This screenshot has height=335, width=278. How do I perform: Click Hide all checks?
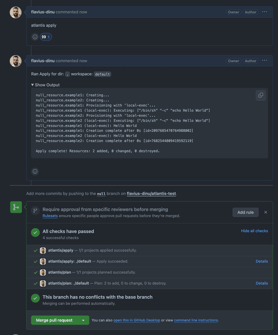[254, 231]
